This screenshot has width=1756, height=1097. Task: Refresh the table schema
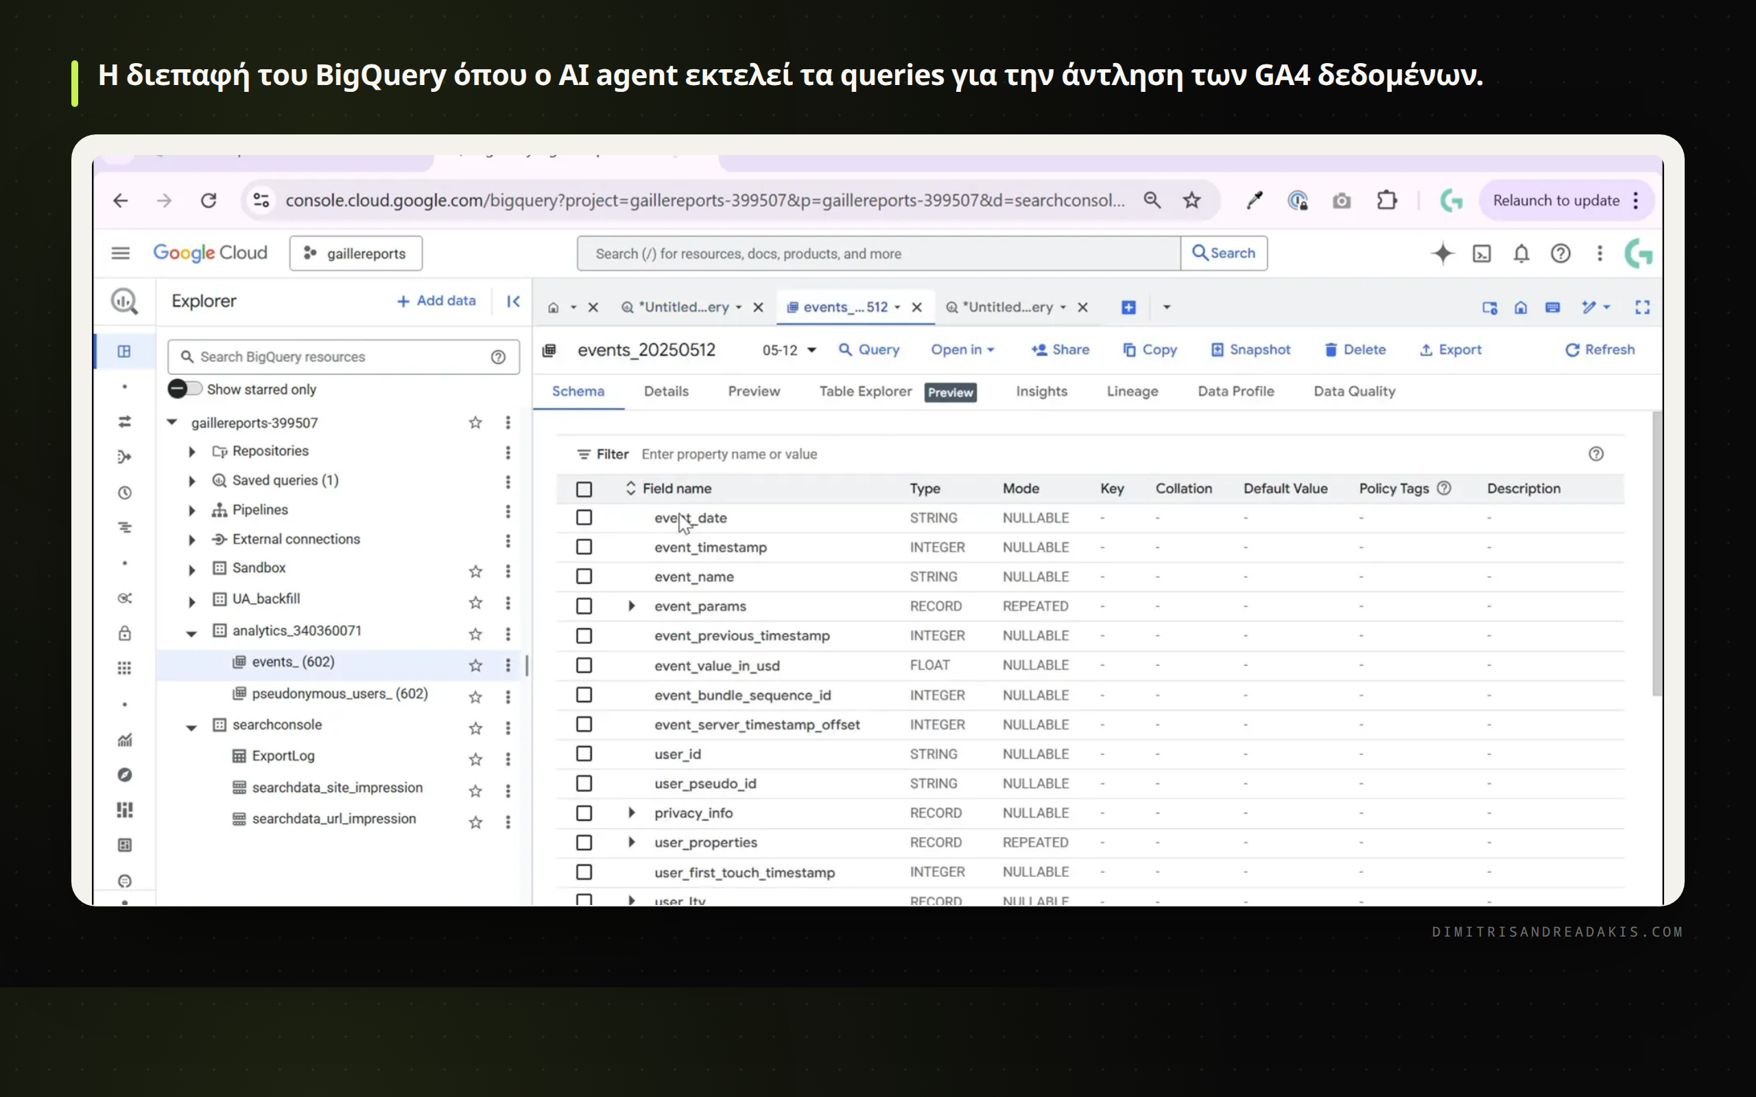[1600, 350]
